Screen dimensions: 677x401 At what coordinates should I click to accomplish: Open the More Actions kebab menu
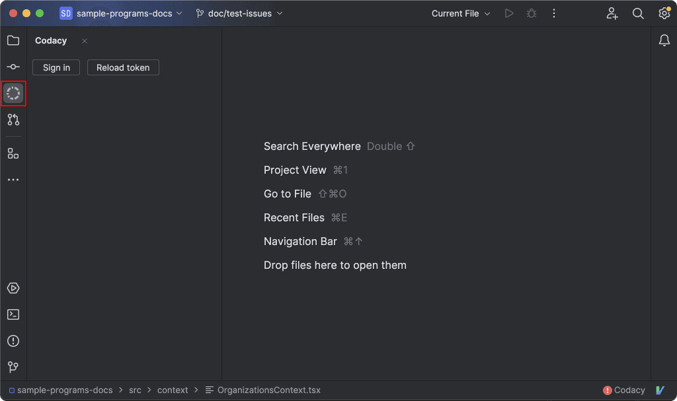554,13
